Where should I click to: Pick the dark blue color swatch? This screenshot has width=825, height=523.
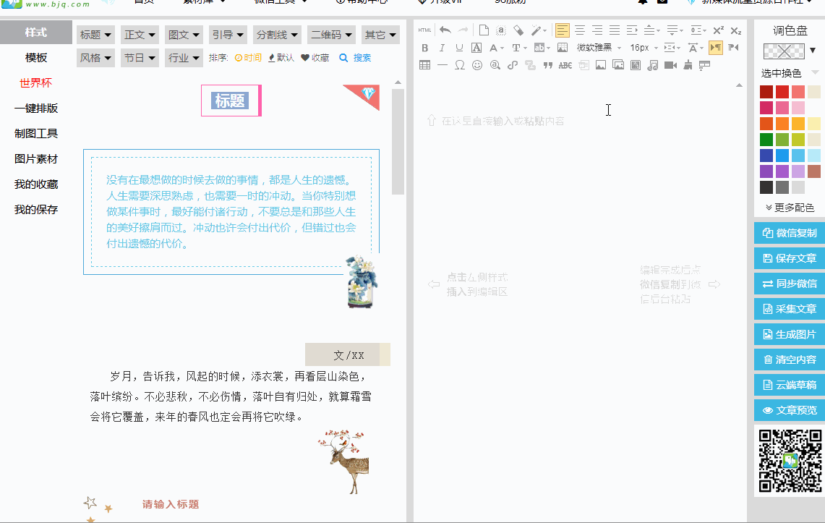click(766, 156)
